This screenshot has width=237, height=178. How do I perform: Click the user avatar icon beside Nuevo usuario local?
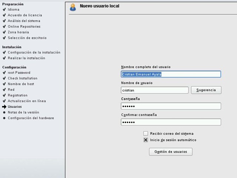pyautogui.click(x=73, y=7)
